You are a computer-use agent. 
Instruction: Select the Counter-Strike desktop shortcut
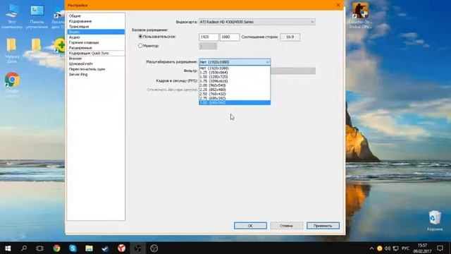(360, 16)
